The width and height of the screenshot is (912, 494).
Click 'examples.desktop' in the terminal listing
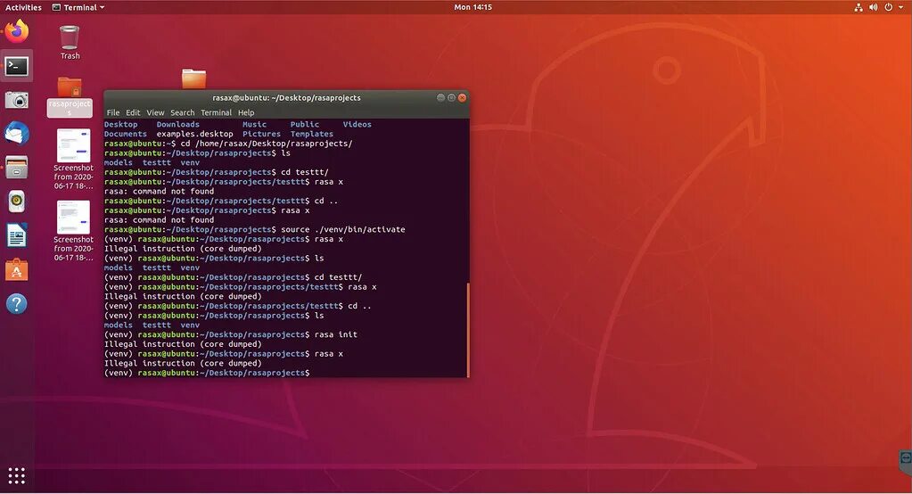(195, 134)
